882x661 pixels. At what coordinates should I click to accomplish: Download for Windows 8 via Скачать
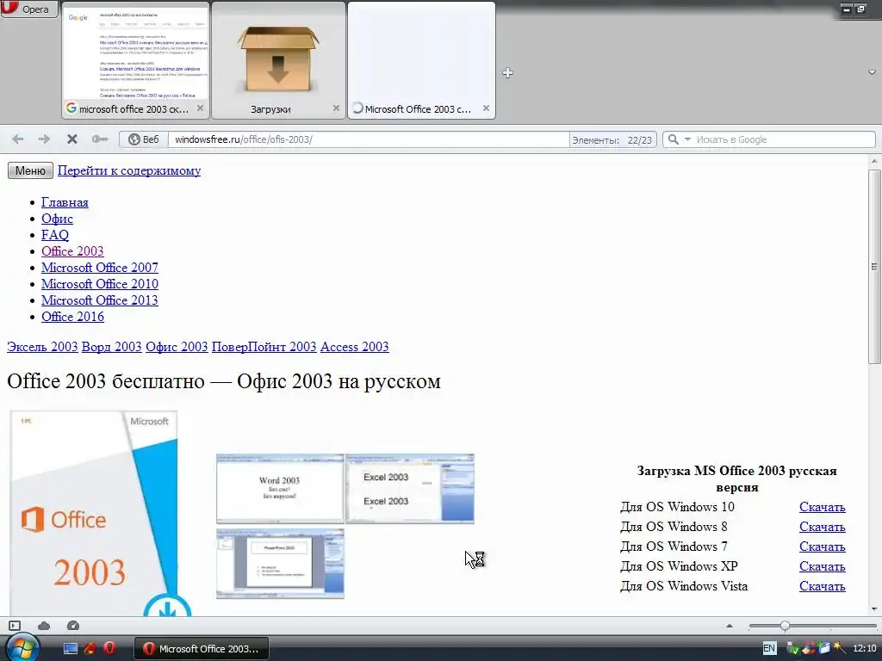pyautogui.click(x=822, y=526)
